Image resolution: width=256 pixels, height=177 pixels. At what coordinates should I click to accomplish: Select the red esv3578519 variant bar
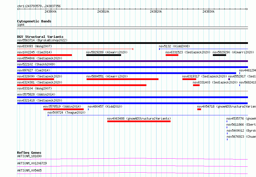(x=64, y=109)
